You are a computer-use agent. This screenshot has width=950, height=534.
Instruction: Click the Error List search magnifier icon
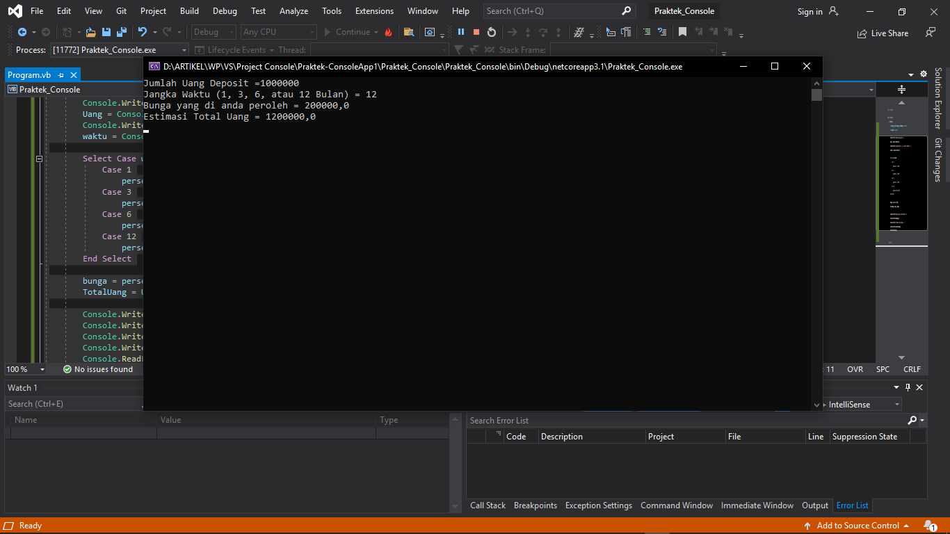(x=912, y=421)
